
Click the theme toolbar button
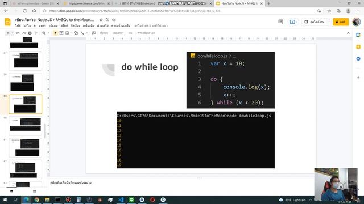pos(130,33)
